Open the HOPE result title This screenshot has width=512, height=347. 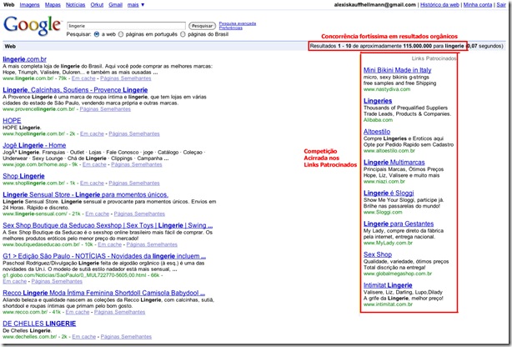[x=12, y=121]
